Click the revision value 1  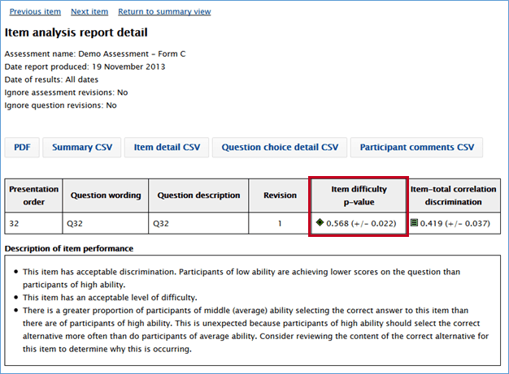(280, 224)
